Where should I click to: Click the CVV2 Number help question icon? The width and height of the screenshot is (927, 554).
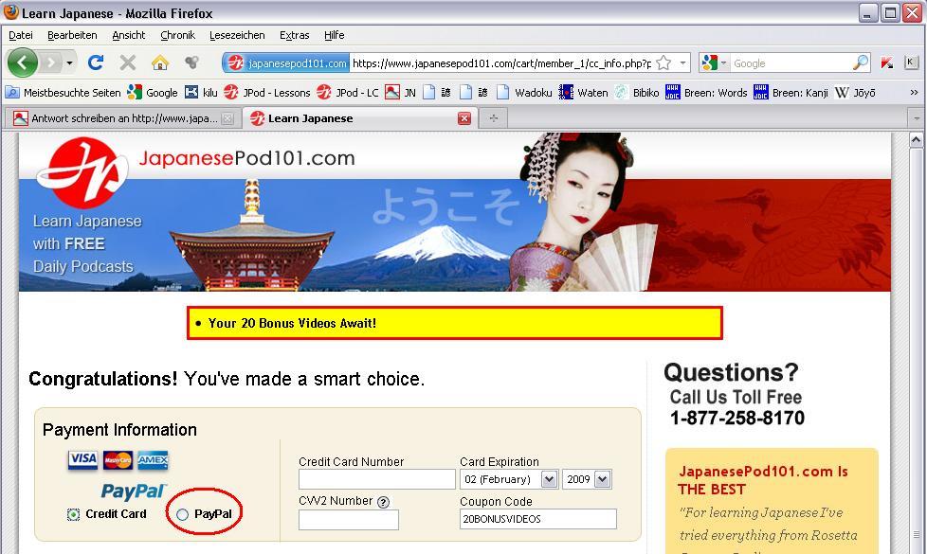pos(383,502)
